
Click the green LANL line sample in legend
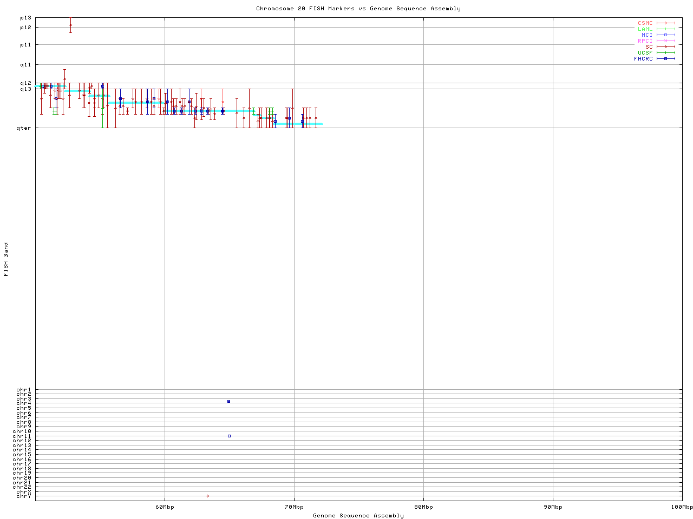click(666, 29)
